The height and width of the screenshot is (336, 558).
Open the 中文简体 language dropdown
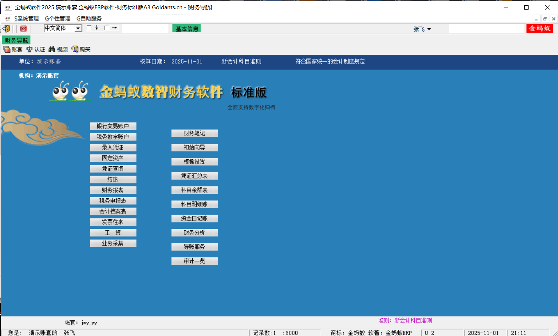pyautogui.click(x=78, y=28)
